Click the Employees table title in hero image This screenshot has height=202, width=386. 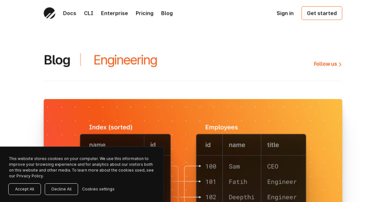click(221, 127)
